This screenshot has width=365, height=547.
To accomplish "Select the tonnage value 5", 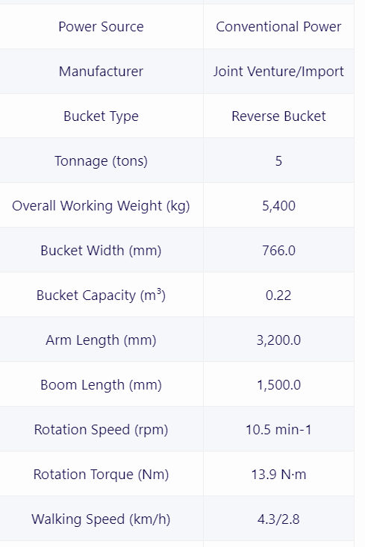I will pos(278,161).
